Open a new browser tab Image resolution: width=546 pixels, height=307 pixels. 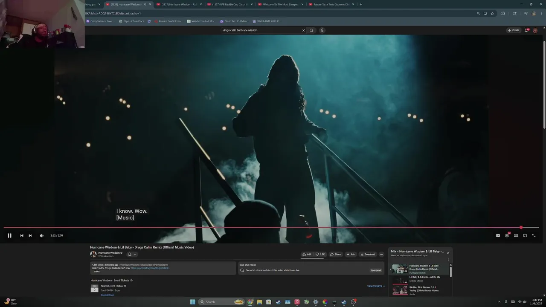pyautogui.click(x=361, y=4)
